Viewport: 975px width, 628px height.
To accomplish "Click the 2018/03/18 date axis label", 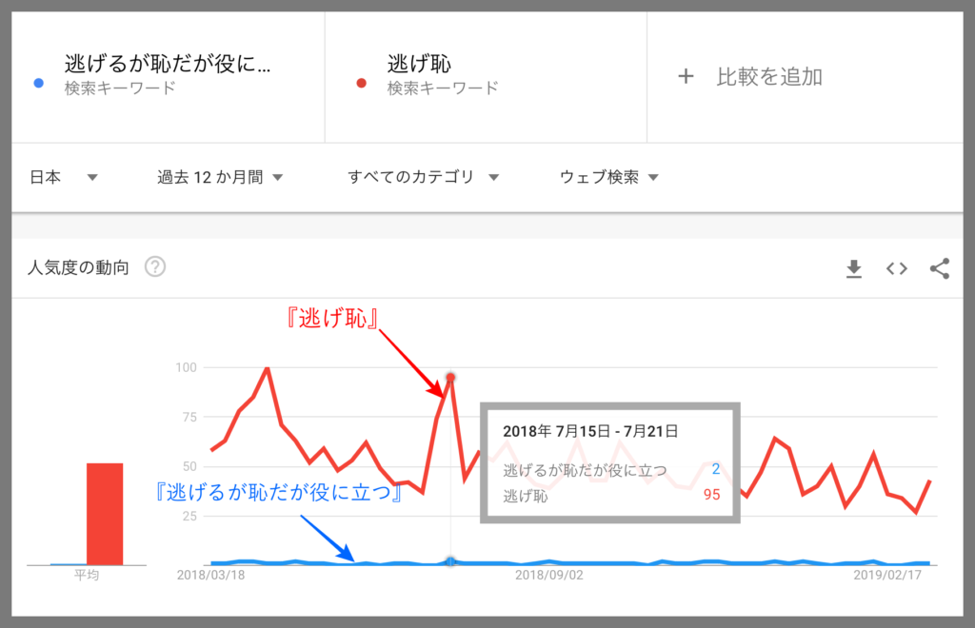I will [210, 576].
